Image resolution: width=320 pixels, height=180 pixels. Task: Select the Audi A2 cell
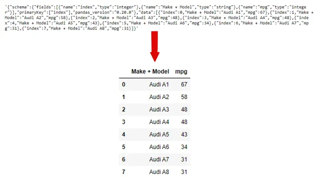(159, 97)
